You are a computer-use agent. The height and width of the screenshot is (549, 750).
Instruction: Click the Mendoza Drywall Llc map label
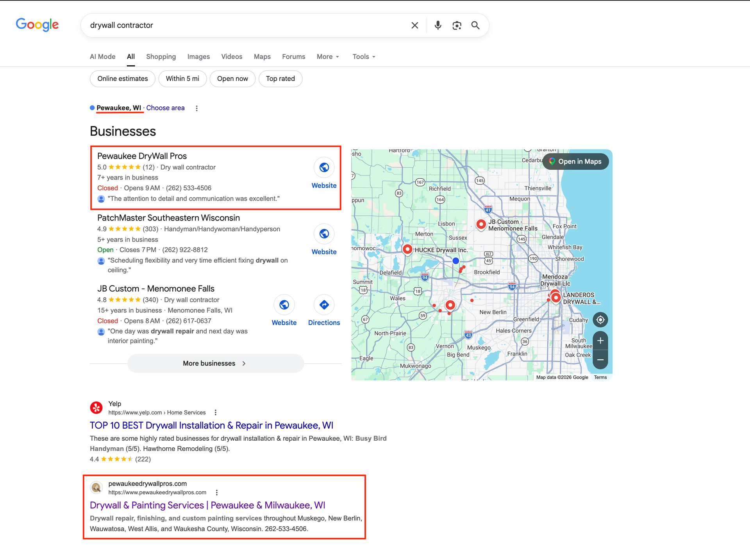pyautogui.click(x=555, y=280)
